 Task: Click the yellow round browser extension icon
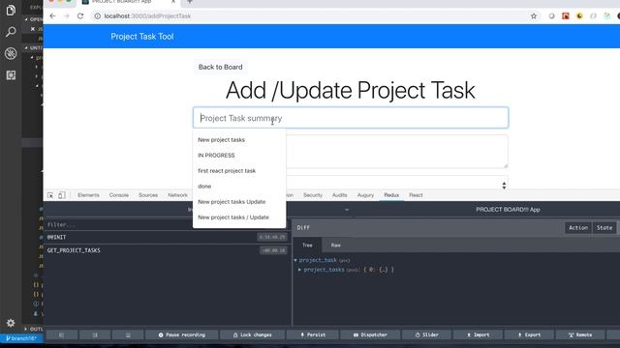coord(579,16)
